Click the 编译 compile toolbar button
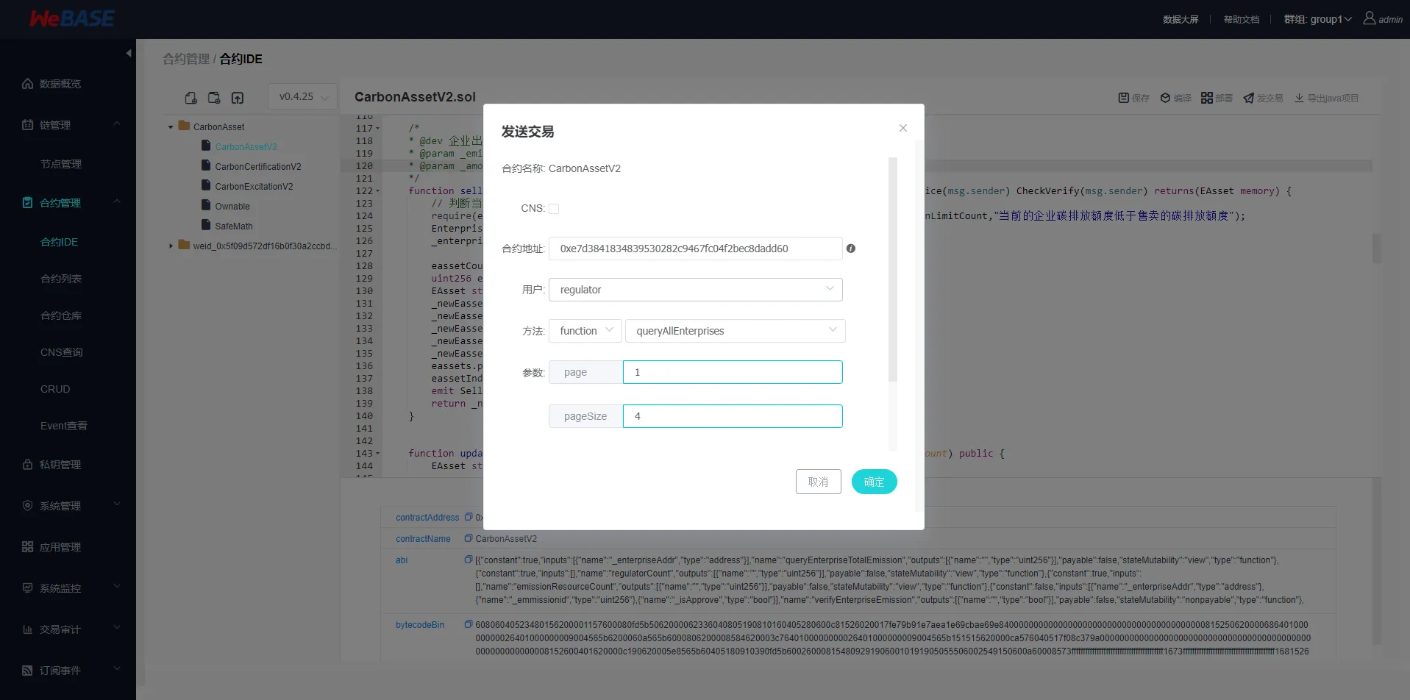 (1175, 98)
